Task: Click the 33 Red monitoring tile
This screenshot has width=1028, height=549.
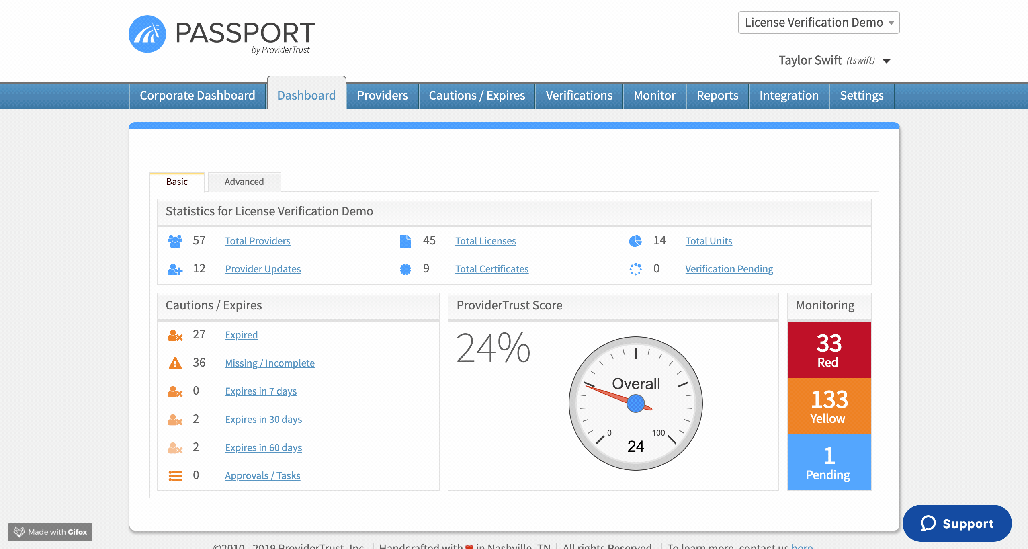Action: coord(829,350)
